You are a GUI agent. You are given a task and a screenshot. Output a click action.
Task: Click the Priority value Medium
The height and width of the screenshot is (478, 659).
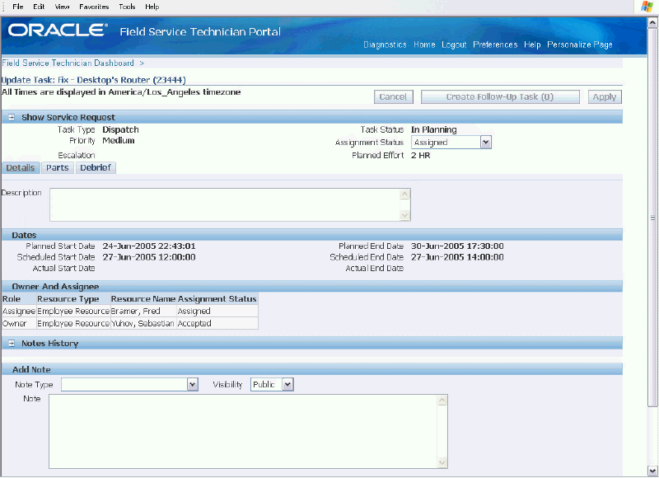coord(119,140)
